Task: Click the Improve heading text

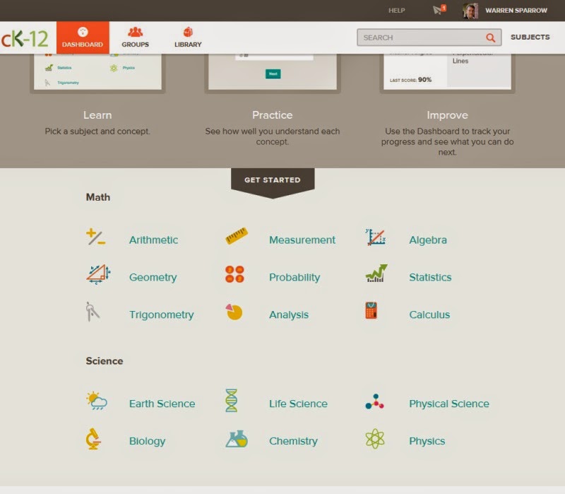Action: click(447, 115)
